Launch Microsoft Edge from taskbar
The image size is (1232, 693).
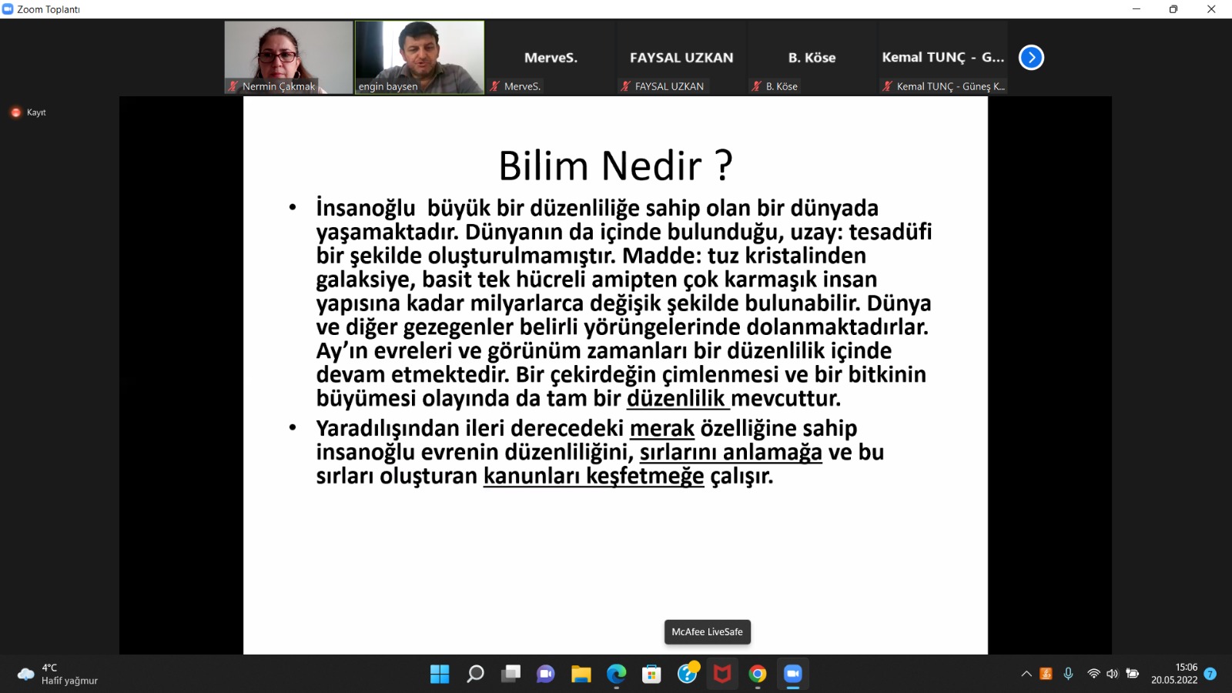tap(617, 675)
